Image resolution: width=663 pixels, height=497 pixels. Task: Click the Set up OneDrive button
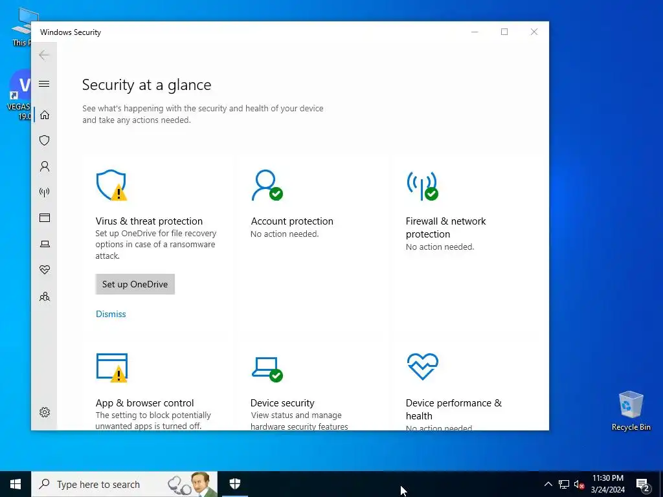(x=135, y=284)
